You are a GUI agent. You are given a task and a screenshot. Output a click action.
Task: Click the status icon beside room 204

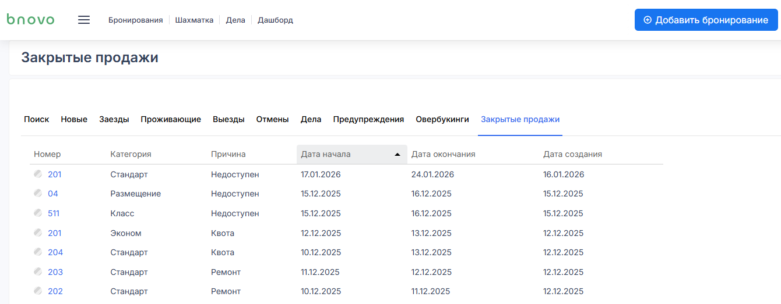[x=38, y=252]
